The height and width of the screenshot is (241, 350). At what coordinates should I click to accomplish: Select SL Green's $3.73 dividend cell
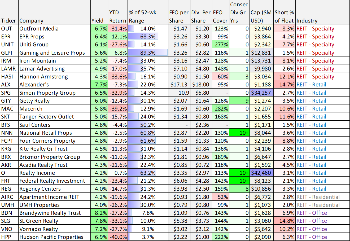[x=201, y=221]
